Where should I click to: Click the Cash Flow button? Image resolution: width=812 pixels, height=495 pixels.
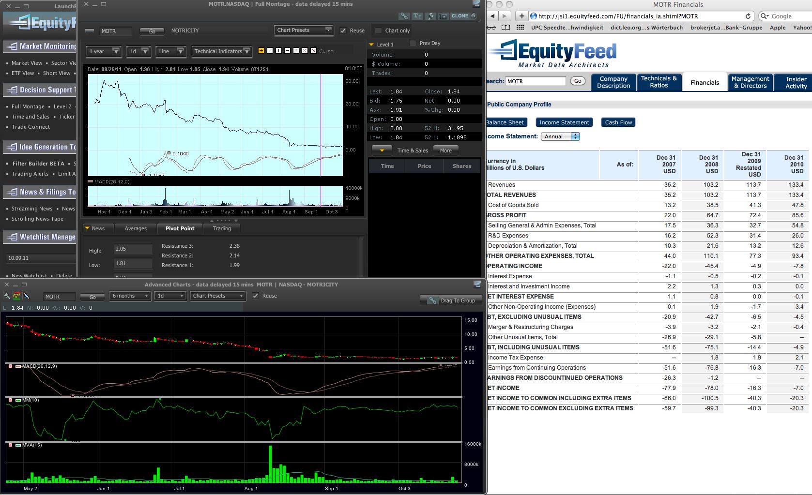coord(618,122)
